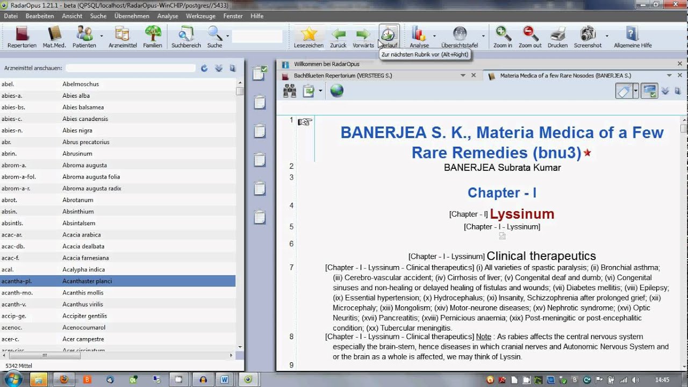Open the BachBlueten tab dropdown arrow
This screenshot has height=387, width=688.
pos(463,76)
